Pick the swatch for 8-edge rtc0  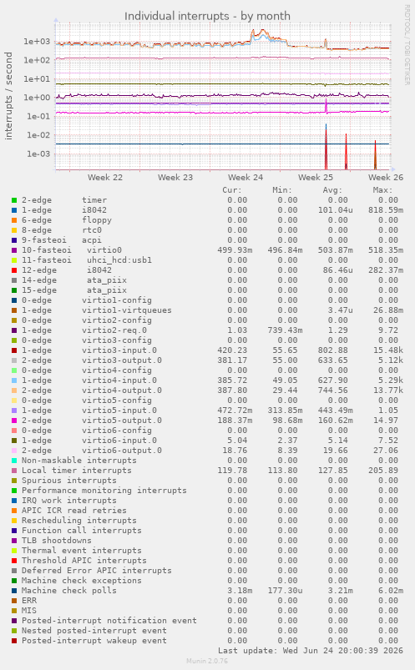[x=14, y=230]
